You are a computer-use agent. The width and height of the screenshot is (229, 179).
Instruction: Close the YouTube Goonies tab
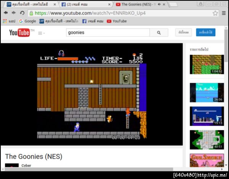(164, 5)
